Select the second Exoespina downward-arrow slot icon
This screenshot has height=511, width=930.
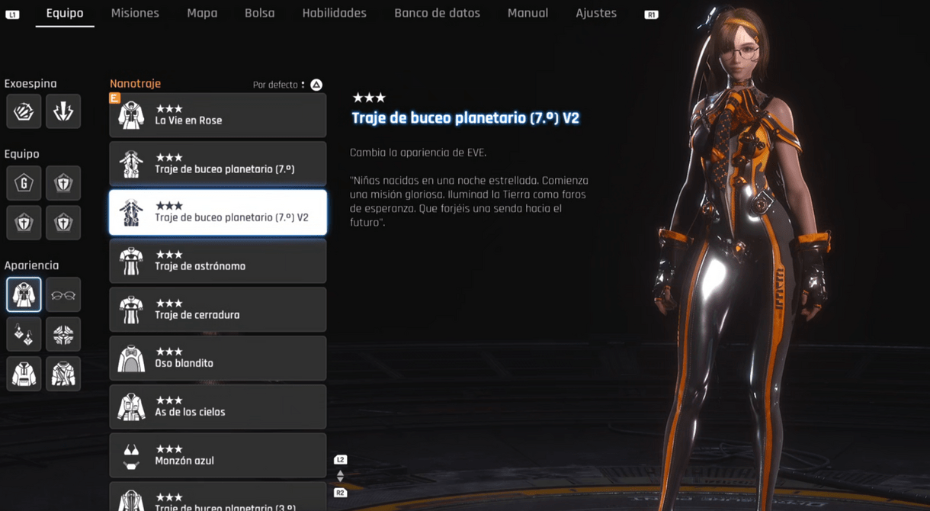tap(63, 111)
